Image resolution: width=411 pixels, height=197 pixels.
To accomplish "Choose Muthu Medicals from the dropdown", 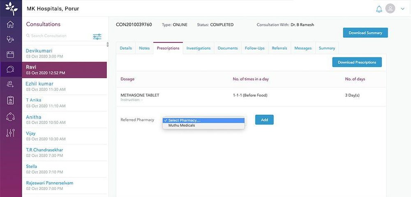I will pos(203,125).
